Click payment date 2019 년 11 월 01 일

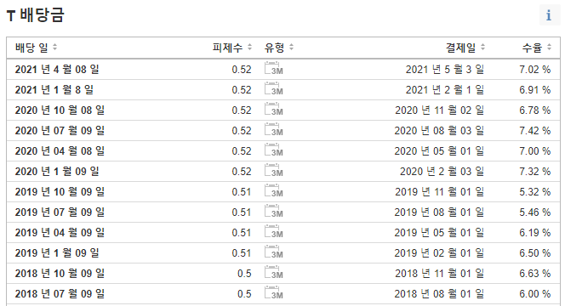pyautogui.click(x=440, y=192)
